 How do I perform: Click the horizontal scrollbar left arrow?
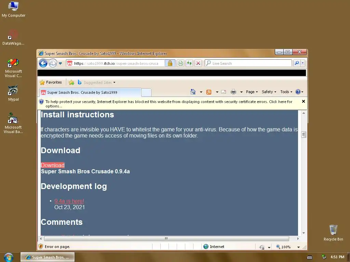41,238
